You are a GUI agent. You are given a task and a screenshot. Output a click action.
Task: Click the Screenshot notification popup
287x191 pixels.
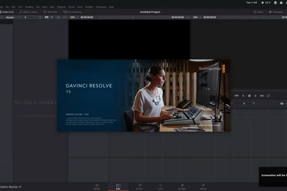pyautogui.click(x=273, y=177)
